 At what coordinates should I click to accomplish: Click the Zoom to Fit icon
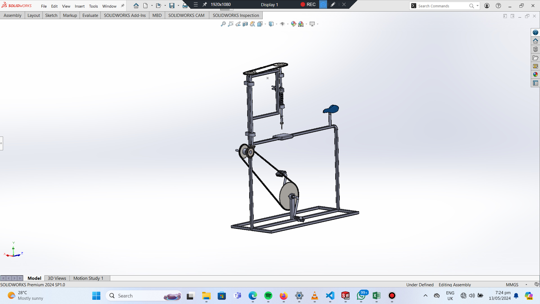click(x=223, y=24)
